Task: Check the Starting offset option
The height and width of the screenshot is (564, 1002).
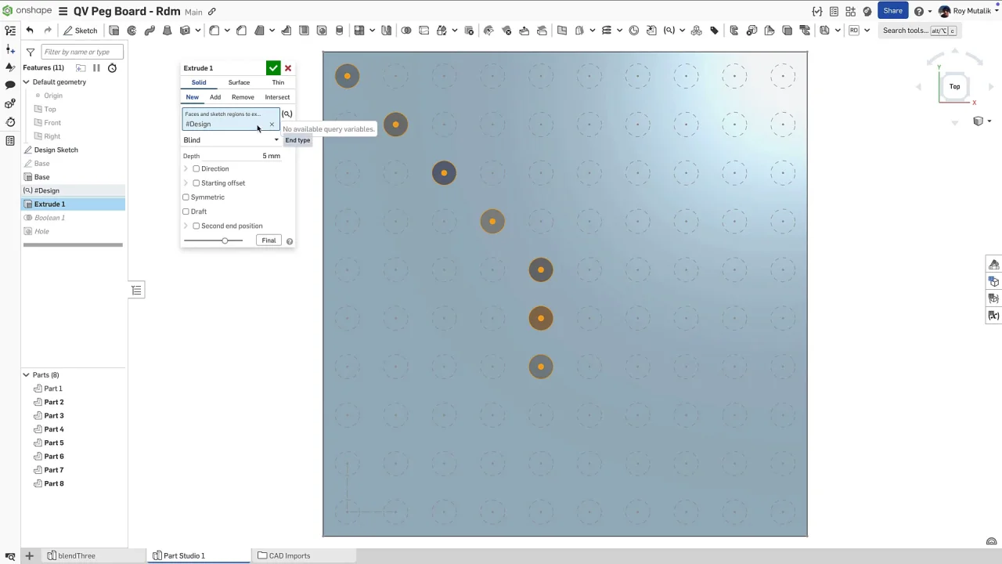Action: point(196,183)
